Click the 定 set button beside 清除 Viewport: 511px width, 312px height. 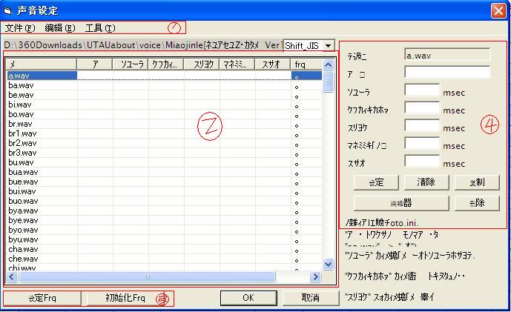(376, 182)
